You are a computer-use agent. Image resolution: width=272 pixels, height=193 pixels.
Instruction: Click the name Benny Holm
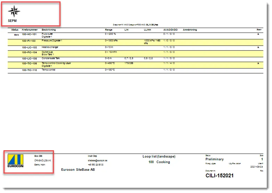coord(40,165)
